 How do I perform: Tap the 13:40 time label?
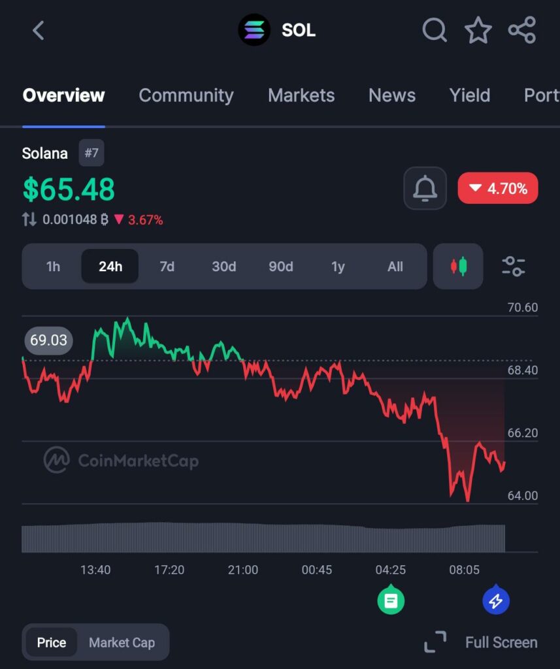pos(95,570)
